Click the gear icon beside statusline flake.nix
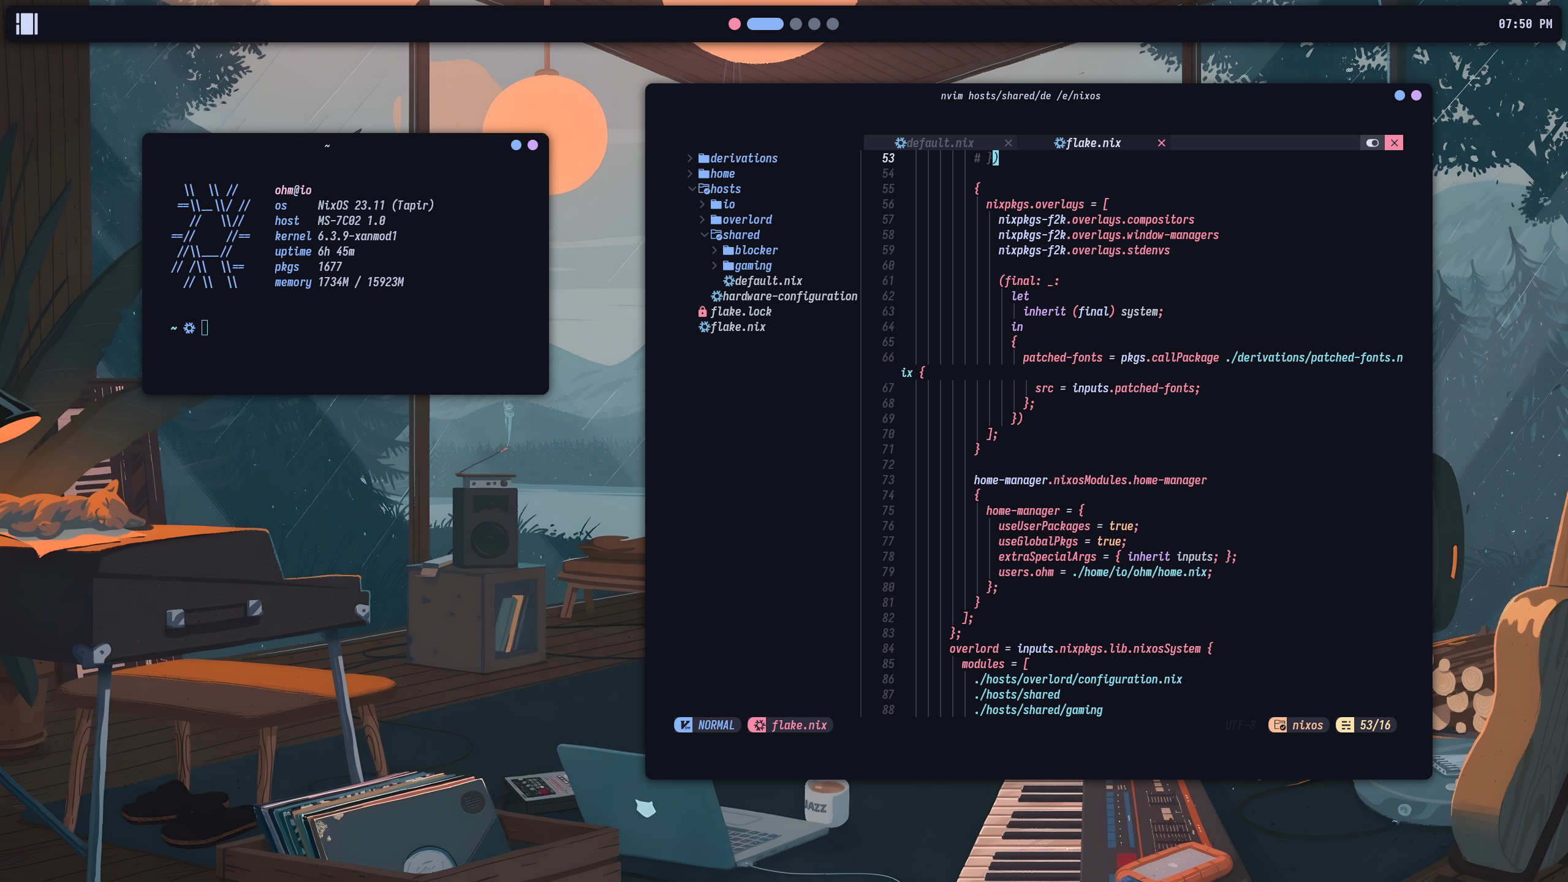Screen dimensions: 1568x882 tap(759, 725)
